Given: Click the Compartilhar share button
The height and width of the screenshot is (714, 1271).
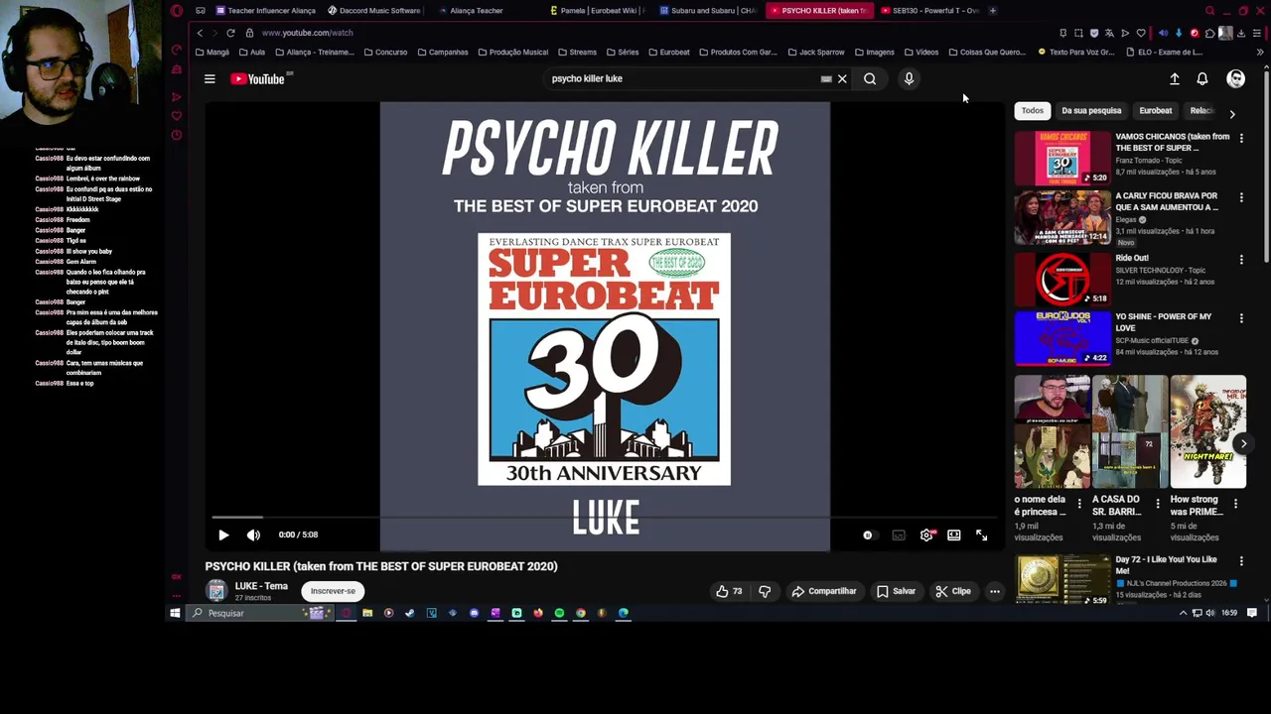Looking at the screenshot, I should [x=824, y=591].
